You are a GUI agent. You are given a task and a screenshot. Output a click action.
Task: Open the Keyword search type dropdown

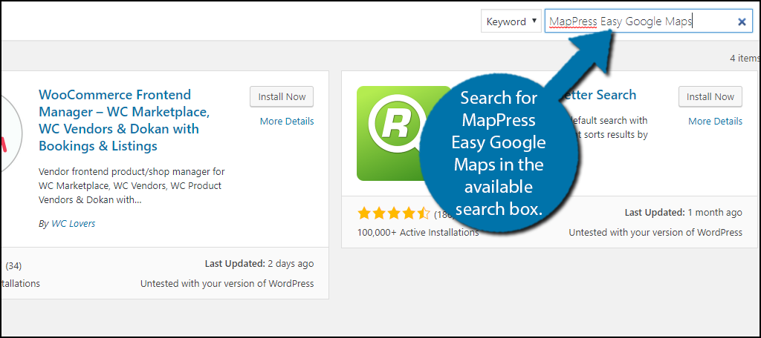coord(511,21)
